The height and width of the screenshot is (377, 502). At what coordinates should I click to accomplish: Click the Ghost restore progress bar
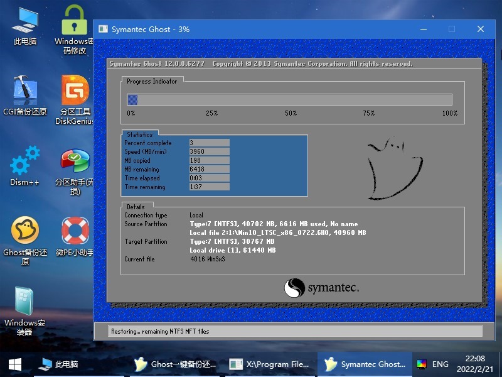[x=289, y=99]
